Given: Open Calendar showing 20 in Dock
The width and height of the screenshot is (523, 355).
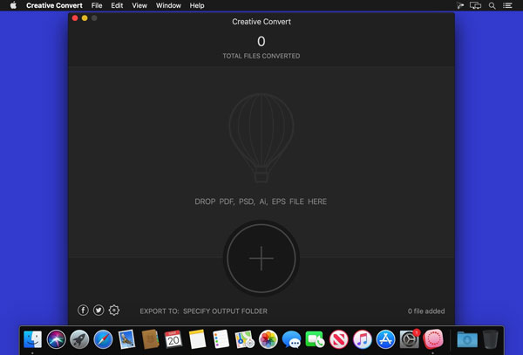Looking at the screenshot, I should (173, 339).
